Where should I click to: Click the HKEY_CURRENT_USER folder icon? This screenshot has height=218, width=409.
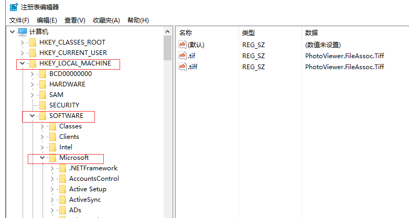click(x=33, y=53)
